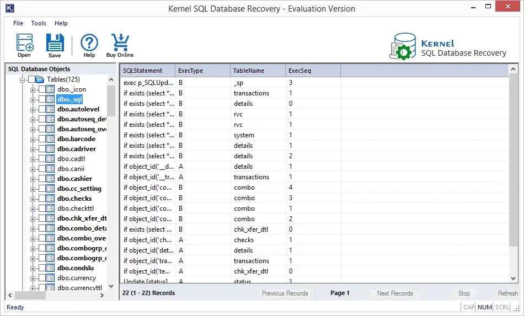Image resolution: width=524 pixels, height=316 pixels.
Task: Click the table icon beside dbo.cc_setting
Action: pos(50,189)
